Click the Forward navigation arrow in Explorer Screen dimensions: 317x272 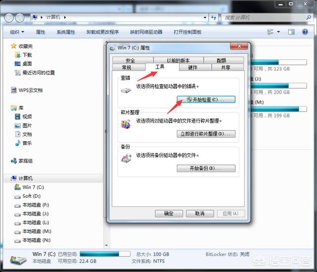pyautogui.click(x=20, y=18)
